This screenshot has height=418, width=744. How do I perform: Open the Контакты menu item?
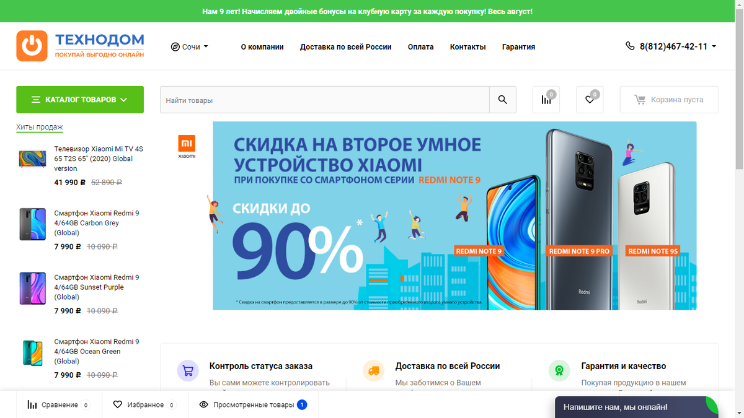(468, 47)
